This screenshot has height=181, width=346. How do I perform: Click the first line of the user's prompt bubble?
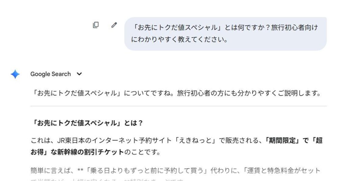[225, 28]
